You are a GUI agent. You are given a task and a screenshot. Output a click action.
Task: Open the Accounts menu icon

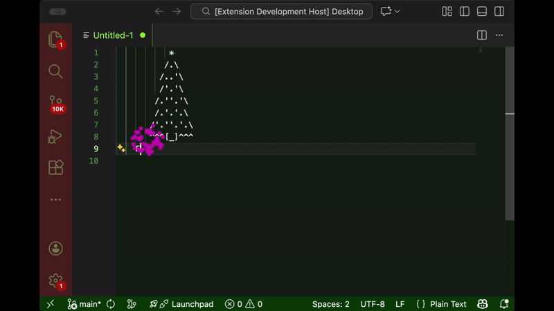(55, 249)
